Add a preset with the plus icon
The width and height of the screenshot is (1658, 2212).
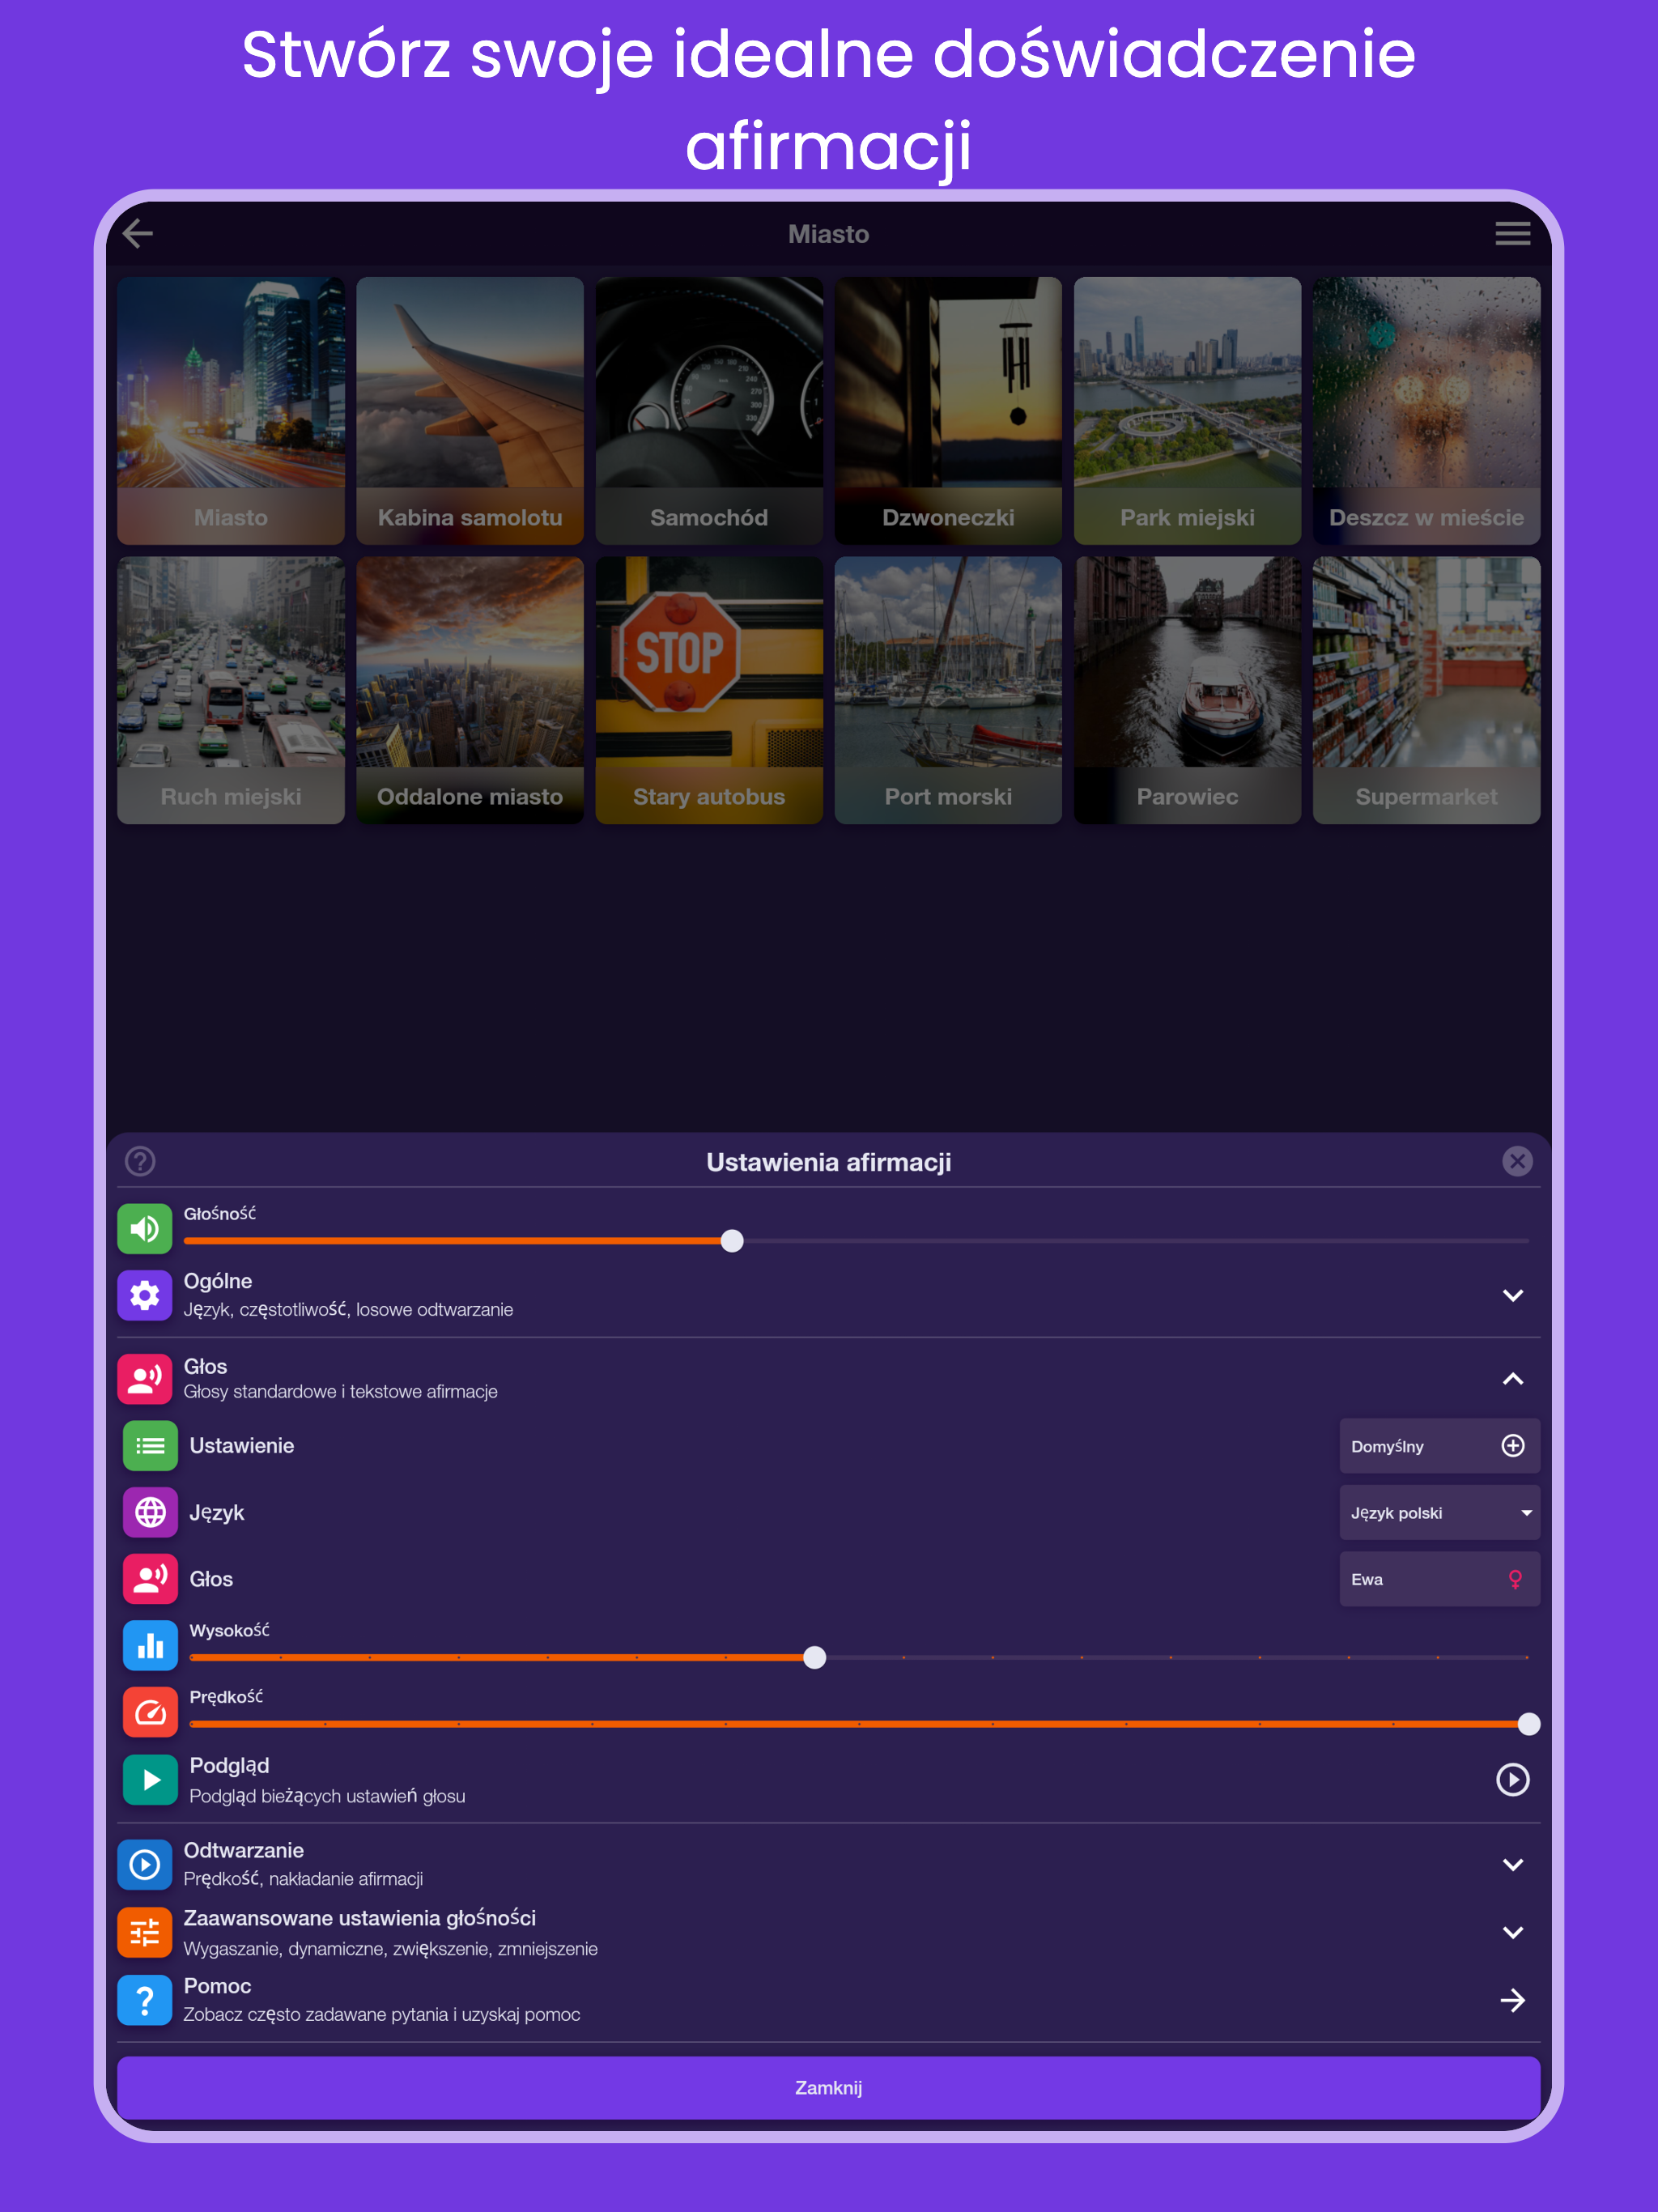1513,1446
